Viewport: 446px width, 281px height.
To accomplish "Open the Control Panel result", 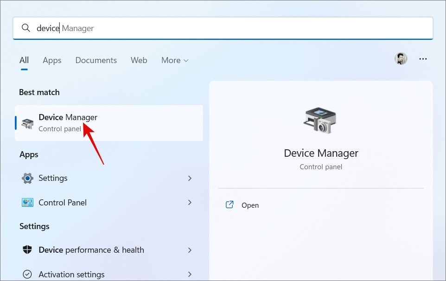I will pos(109,203).
